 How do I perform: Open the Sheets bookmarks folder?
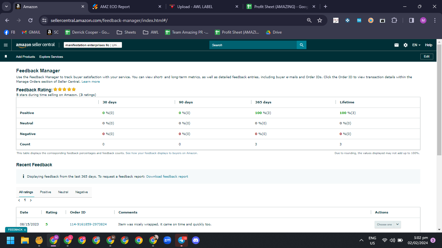click(126, 32)
